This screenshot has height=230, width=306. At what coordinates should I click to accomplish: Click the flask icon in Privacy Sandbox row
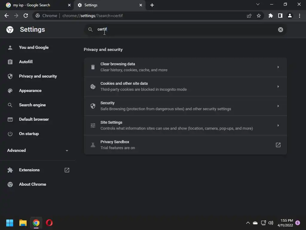[x=93, y=145]
